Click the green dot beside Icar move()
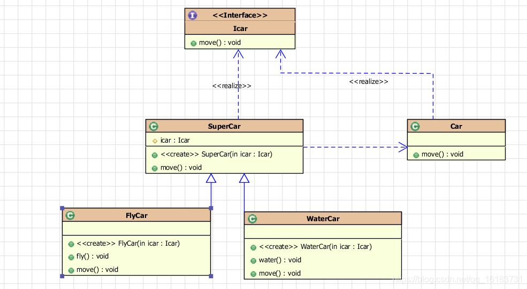527x289 pixels. point(194,43)
